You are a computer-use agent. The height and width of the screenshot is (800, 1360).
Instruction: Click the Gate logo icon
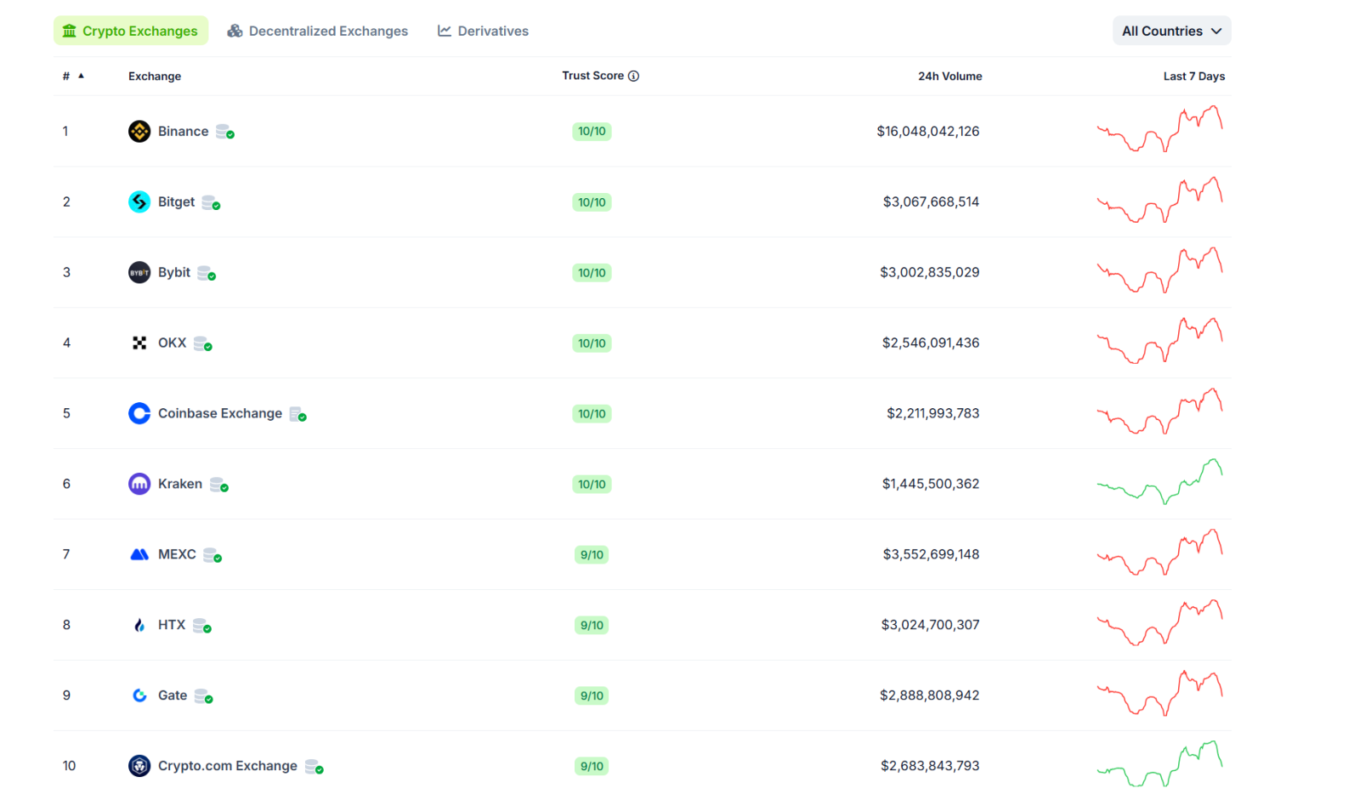139,695
